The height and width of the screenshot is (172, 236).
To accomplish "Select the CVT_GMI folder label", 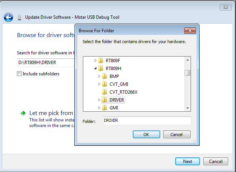I will click(x=119, y=84).
